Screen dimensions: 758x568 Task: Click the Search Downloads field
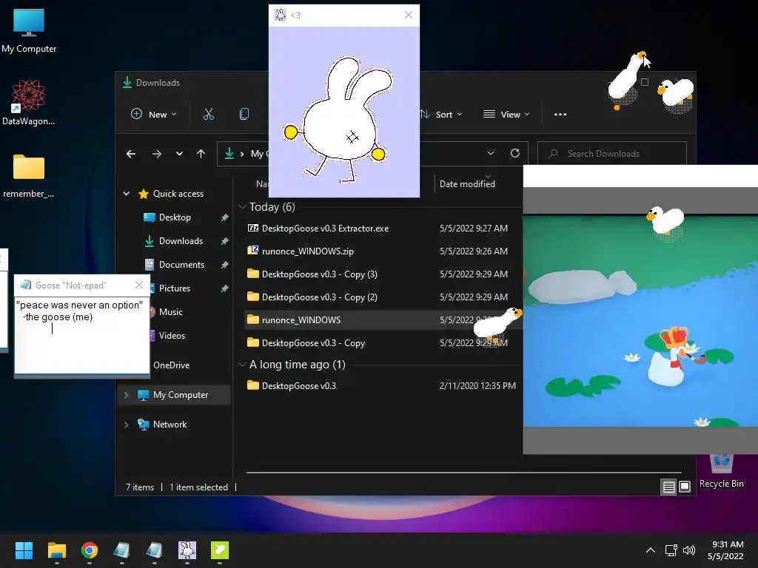click(x=612, y=154)
